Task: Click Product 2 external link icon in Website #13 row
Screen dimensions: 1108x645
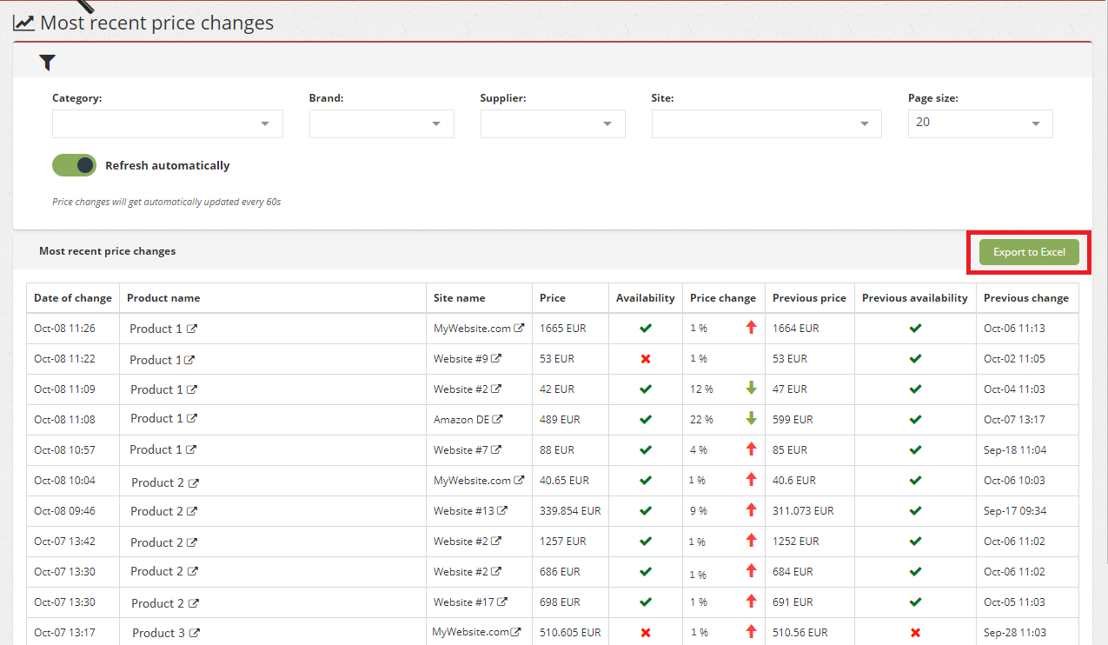Action: (x=193, y=511)
